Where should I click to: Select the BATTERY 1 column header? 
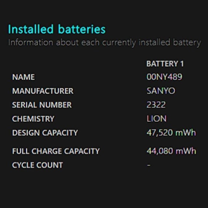[x=165, y=64]
